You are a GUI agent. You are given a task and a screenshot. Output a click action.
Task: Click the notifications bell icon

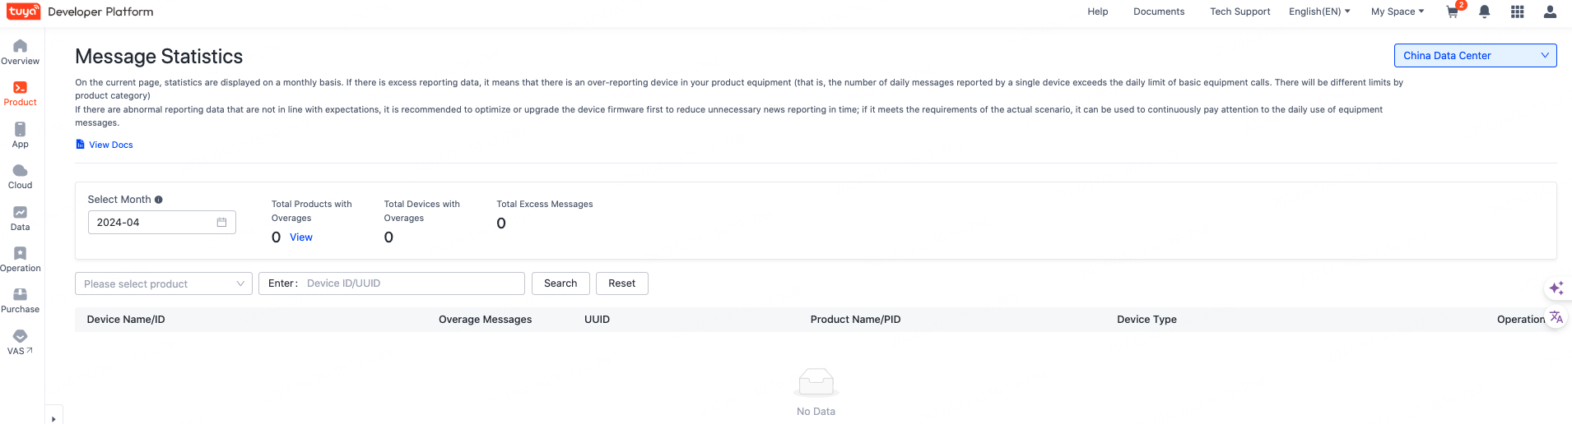click(1484, 12)
